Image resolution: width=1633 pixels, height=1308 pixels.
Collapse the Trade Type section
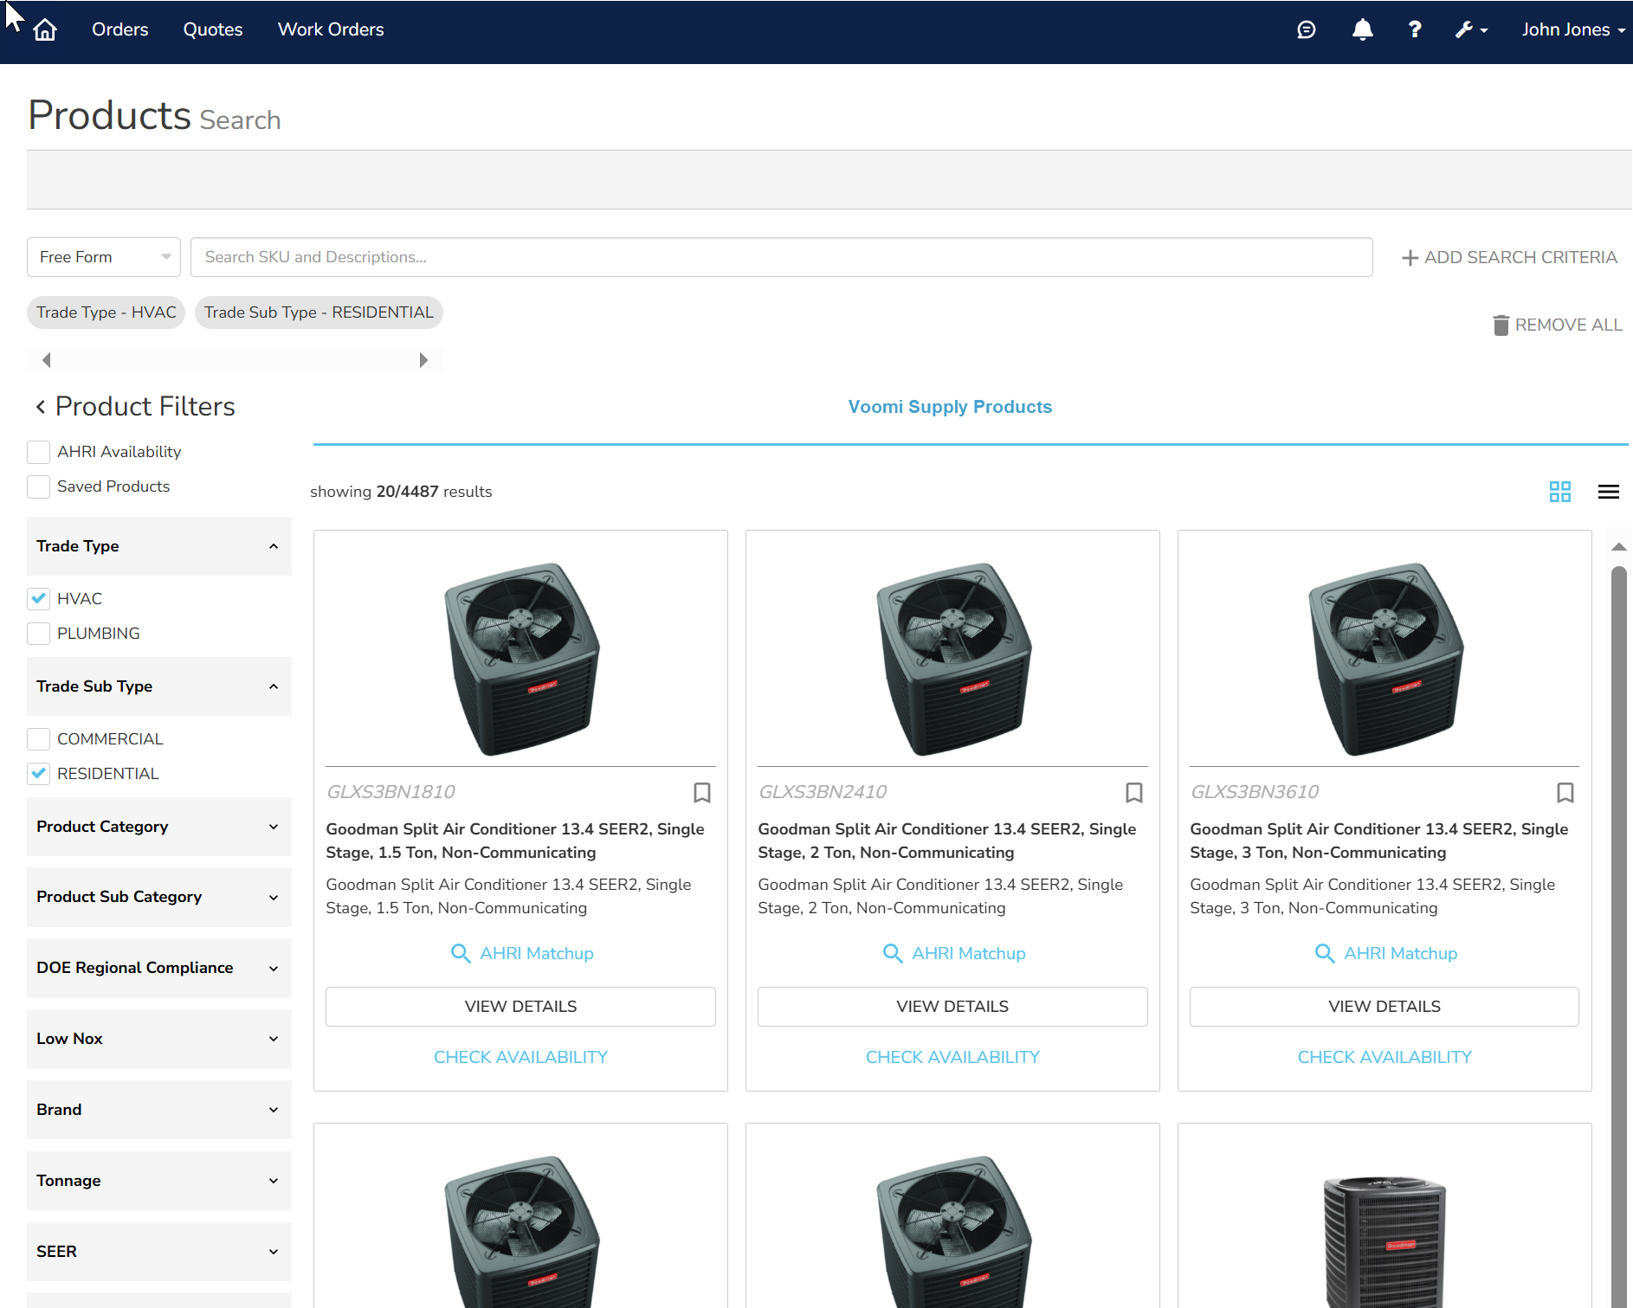159,546
